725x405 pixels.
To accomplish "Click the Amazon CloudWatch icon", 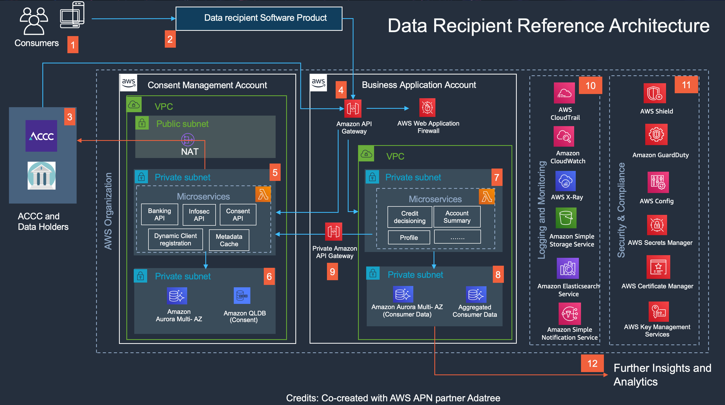I will (563, 136).
